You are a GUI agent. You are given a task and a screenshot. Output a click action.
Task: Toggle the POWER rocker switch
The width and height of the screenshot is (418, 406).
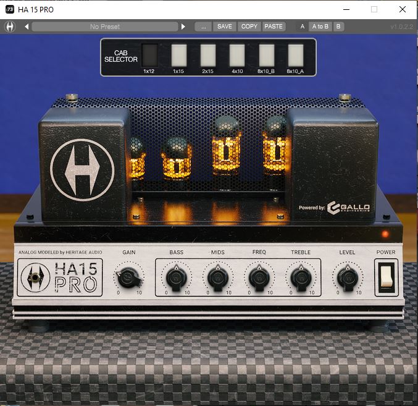387,277
